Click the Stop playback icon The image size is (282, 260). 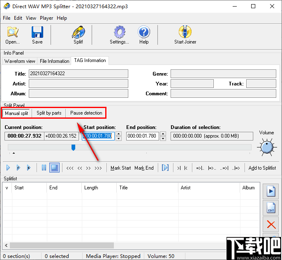click(x=55, y=168)
